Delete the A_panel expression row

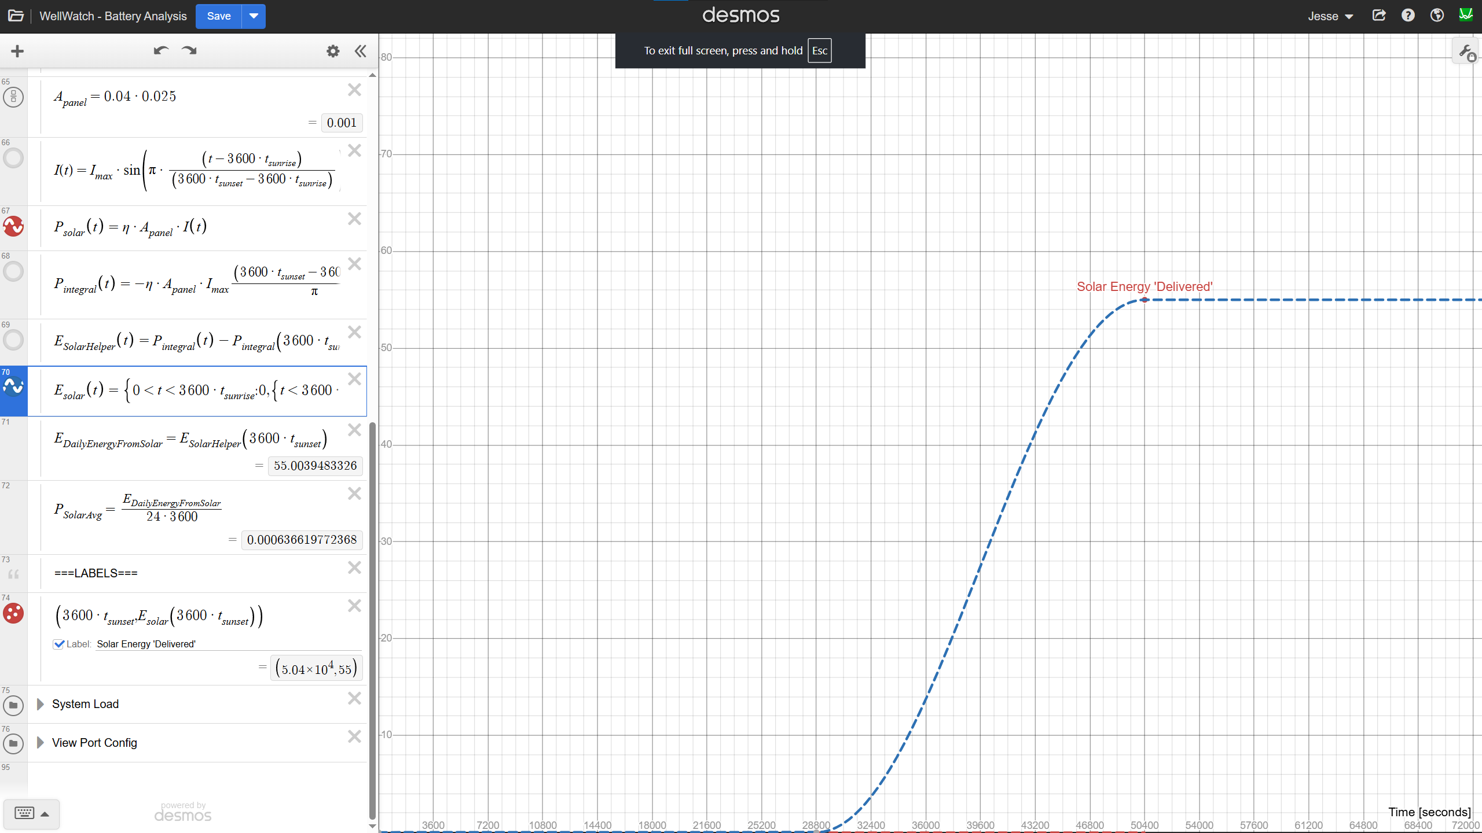(354, 90)
